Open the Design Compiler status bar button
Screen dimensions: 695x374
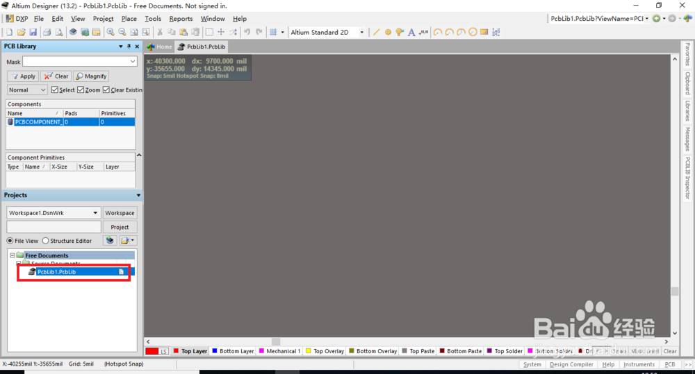tap(571, 364)
